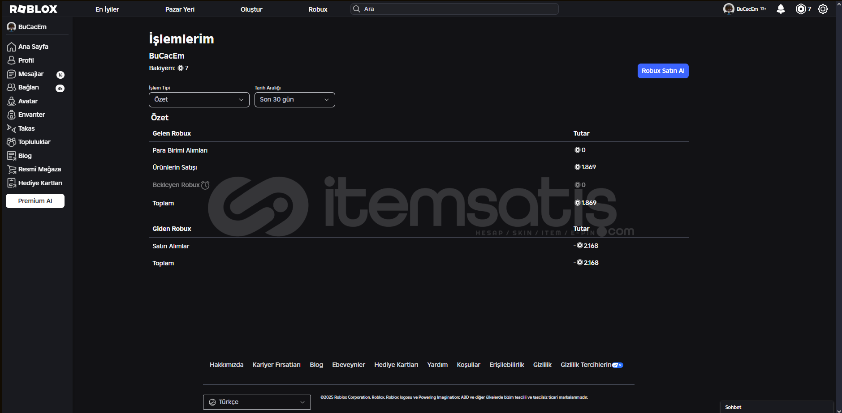The height and width of the screenshot is (413, 842).
Task: Click the Takas trade icon
Action: 12,128
